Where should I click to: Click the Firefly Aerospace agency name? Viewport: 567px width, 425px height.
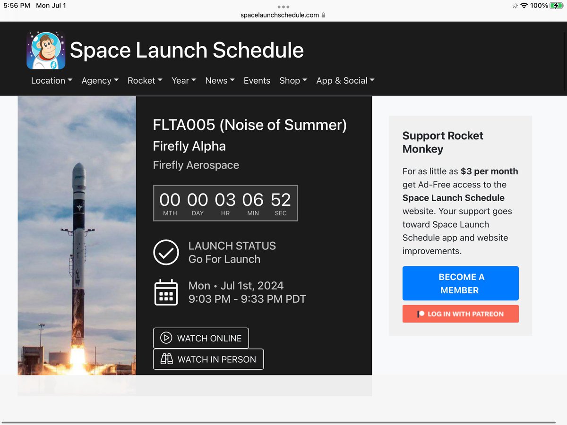click(196, 165)
